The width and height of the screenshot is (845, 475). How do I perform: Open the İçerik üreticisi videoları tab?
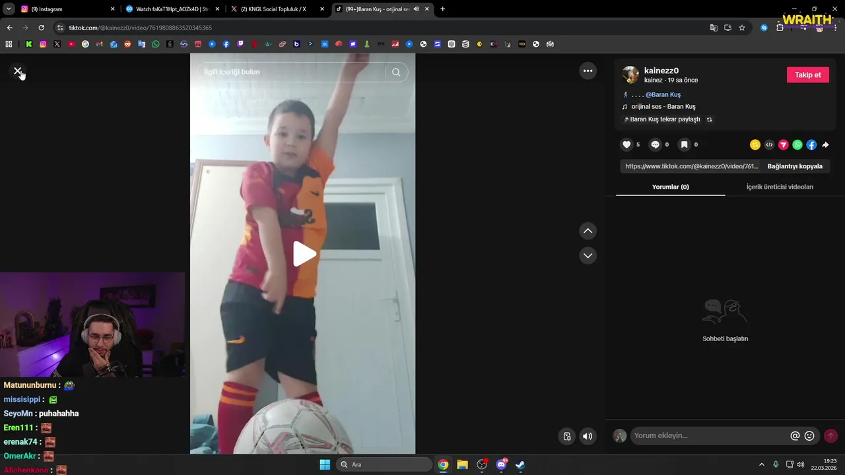pos(780,187)
